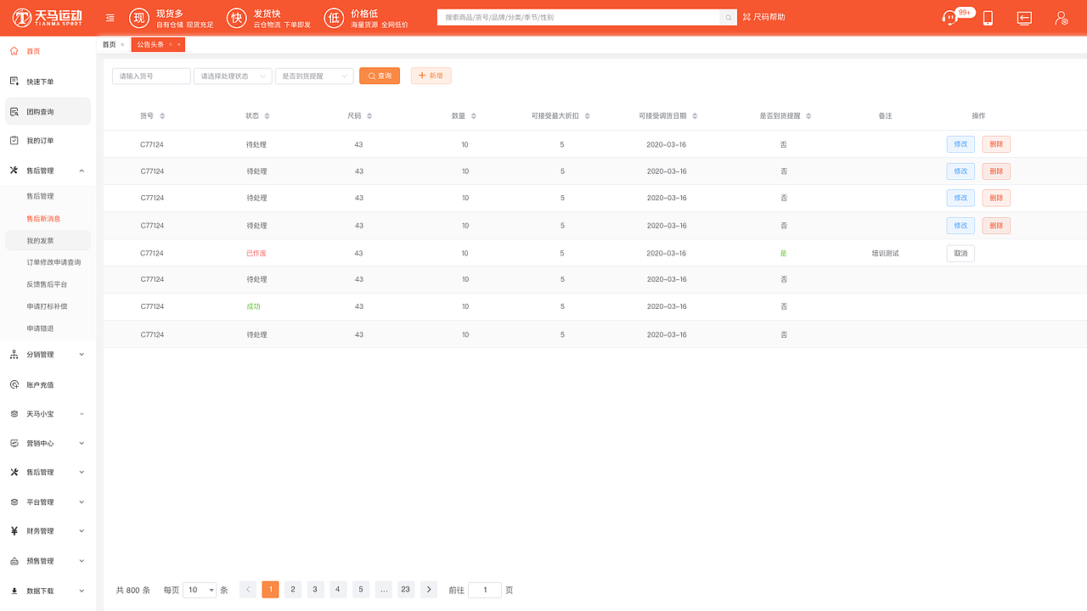
Task: Click the 新增 add button
Action: [x=431, y=76]
